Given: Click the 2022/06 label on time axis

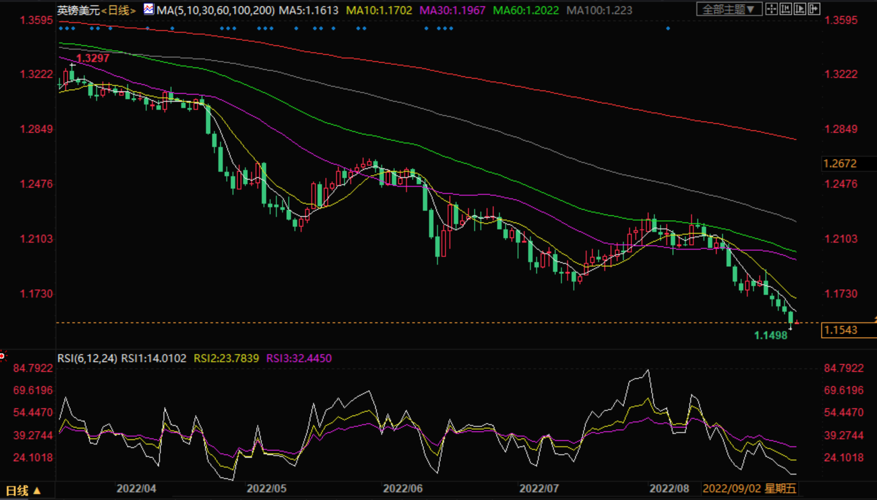Looking at the screenshot, I should pyautogui.click(x=403, y=489).
